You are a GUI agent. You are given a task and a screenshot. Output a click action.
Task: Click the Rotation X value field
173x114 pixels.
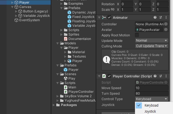pyautogui.click(x=127, y=4)
